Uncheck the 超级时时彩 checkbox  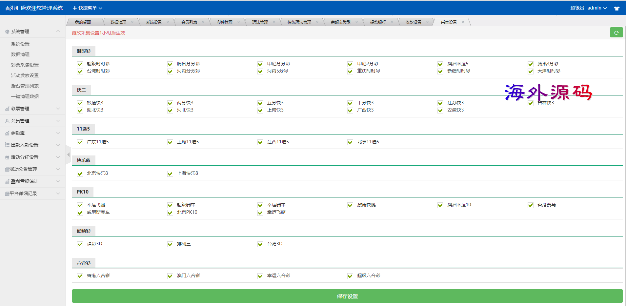80,64
